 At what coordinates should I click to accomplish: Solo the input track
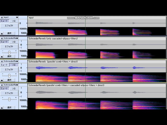click(14, 21)
